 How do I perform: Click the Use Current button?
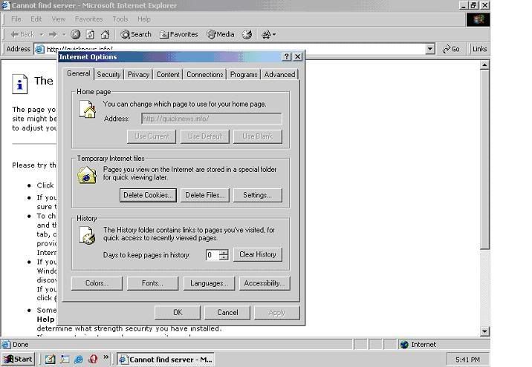coord(152,136)
